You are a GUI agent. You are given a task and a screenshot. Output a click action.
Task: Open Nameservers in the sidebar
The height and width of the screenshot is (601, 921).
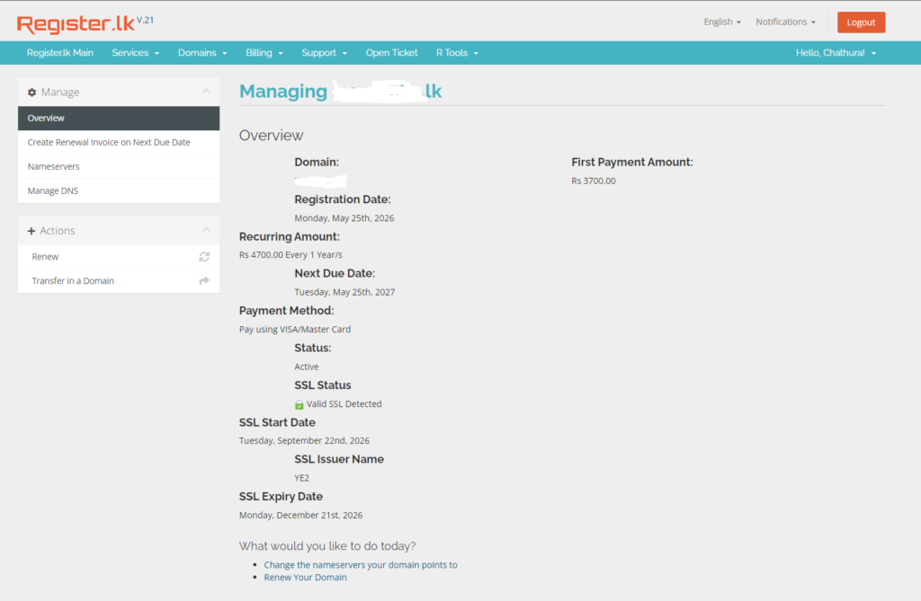point(119,167)
